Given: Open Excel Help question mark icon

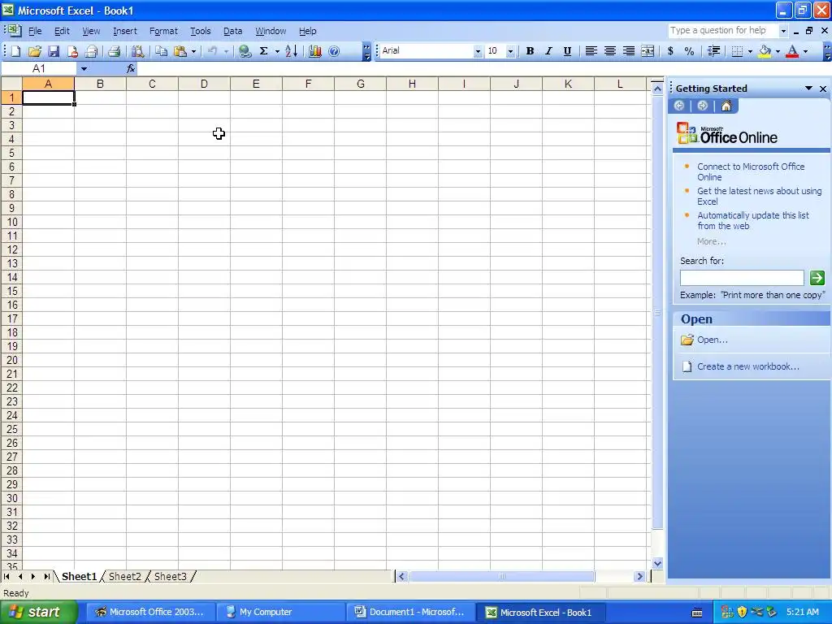Looking at the screenshot, I should (x=334, y=51).
